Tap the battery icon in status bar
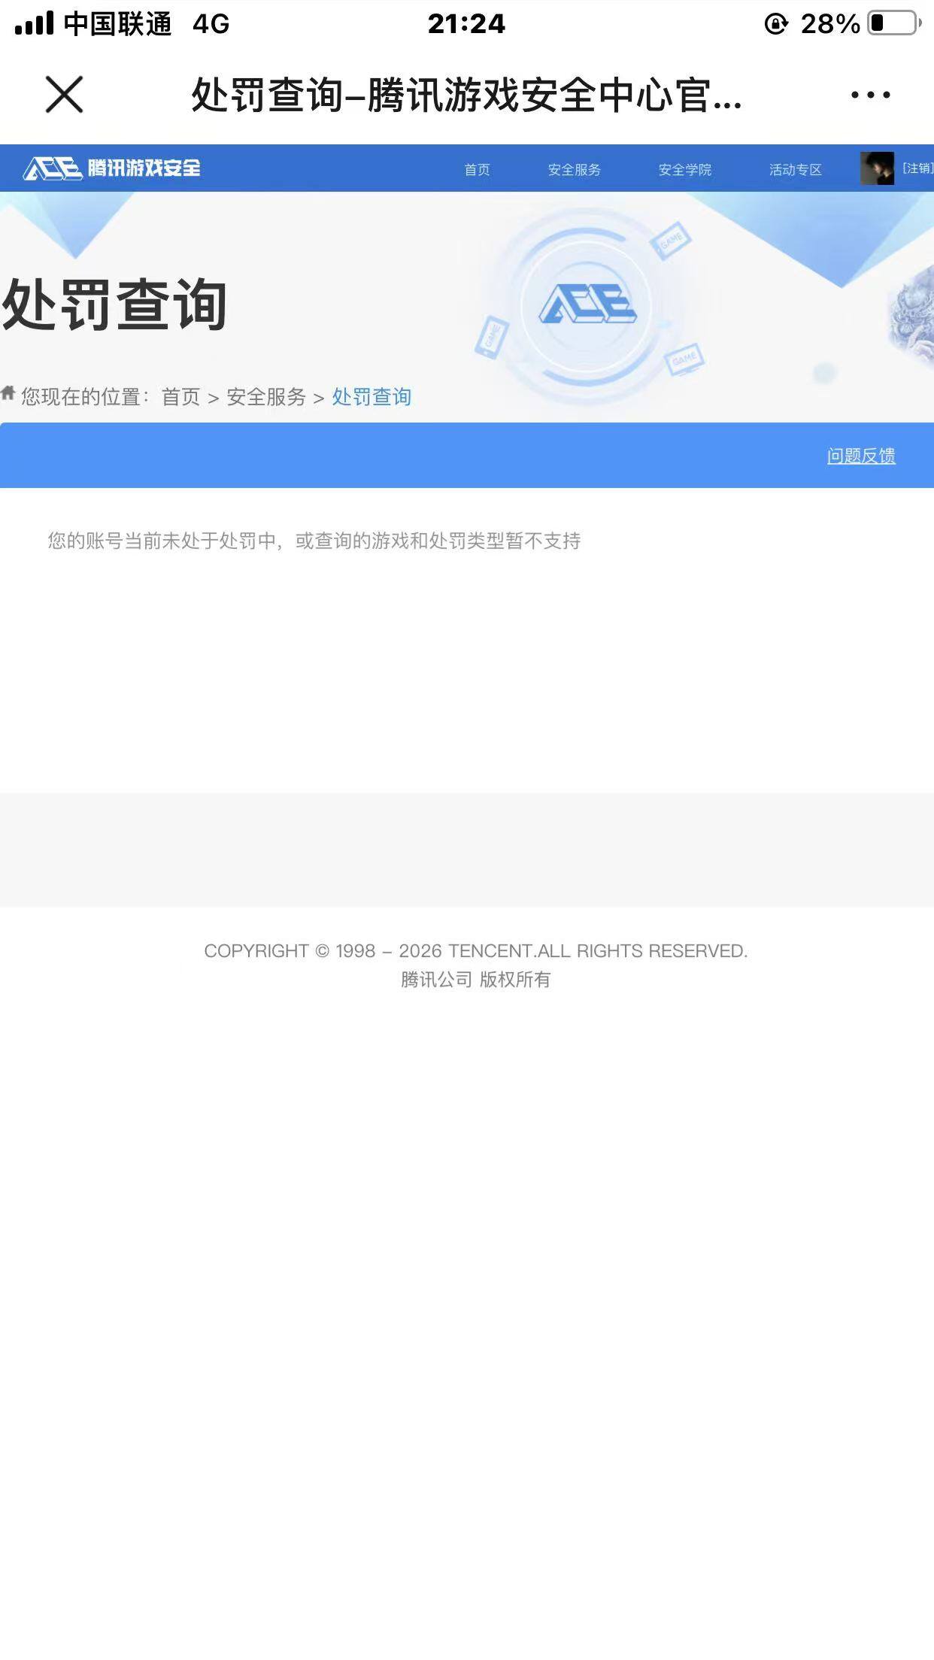Viewport: 934px width, 1660px height. point(895,23)
